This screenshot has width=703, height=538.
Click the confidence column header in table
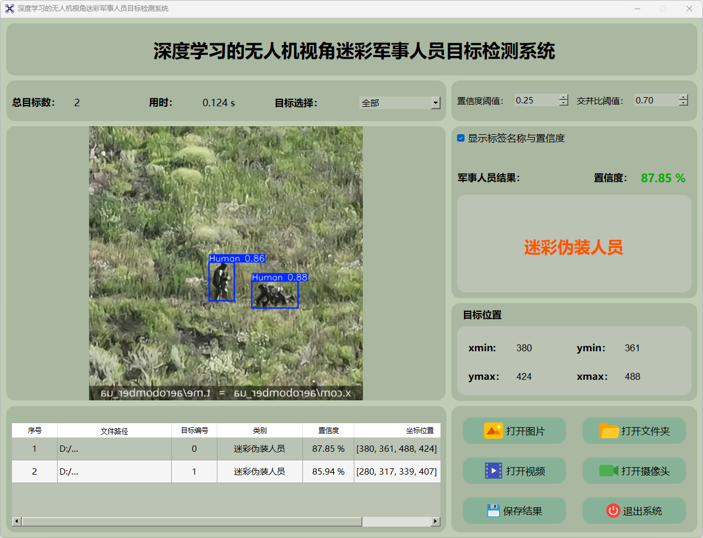pyautogui.click(x=328, y=431)
